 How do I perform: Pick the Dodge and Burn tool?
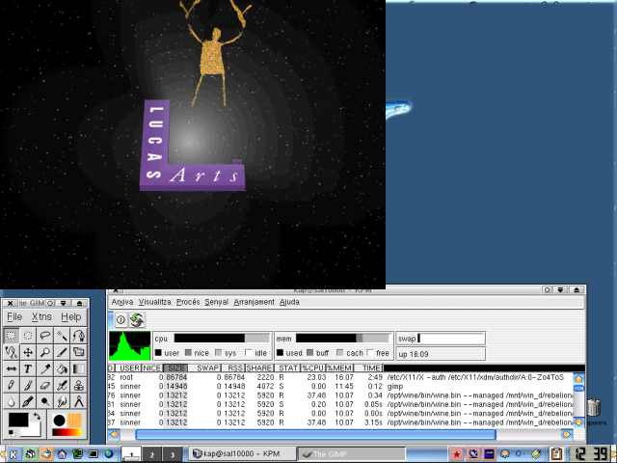pyautogui.click(x=45, y=401)
